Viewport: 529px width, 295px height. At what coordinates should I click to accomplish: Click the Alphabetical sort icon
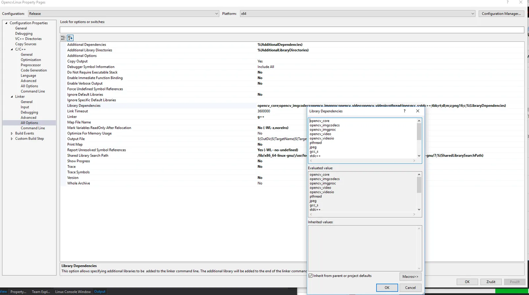pos(70,38)
